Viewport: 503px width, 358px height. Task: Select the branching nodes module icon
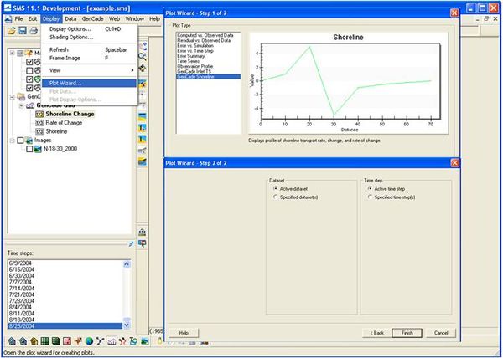[100, 341]
